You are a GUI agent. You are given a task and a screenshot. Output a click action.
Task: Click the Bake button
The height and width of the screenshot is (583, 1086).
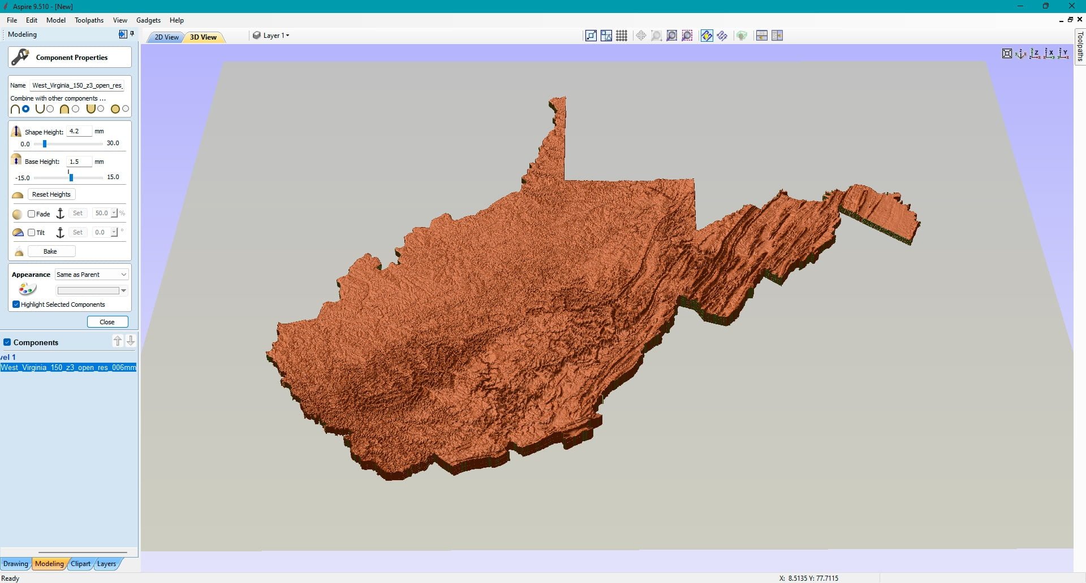(x=50, y=251)
